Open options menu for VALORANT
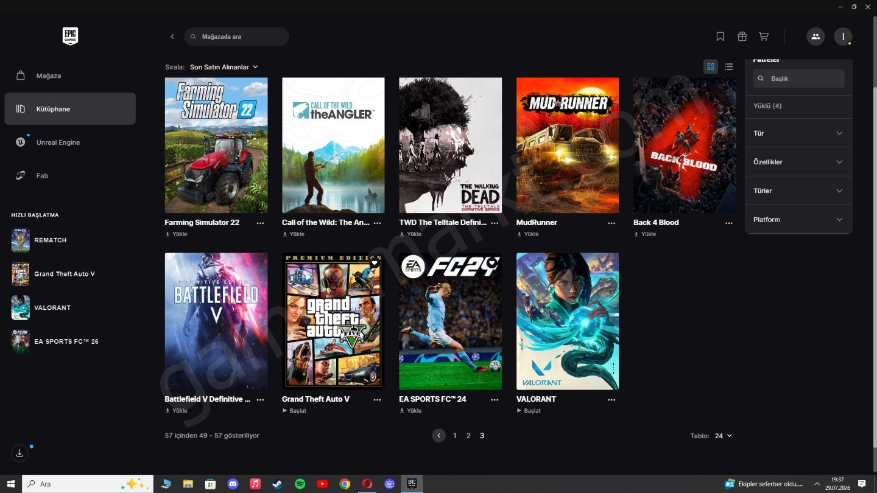 [611, 399]
